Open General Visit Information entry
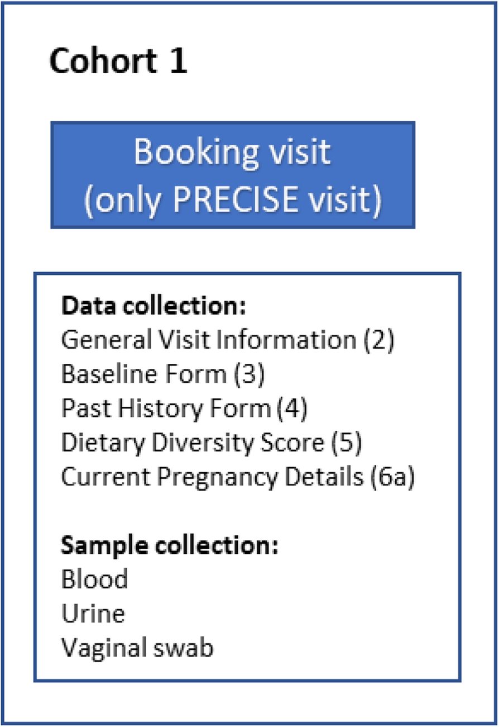The height and width of the screenshot is (727, 499). (208, 340)
